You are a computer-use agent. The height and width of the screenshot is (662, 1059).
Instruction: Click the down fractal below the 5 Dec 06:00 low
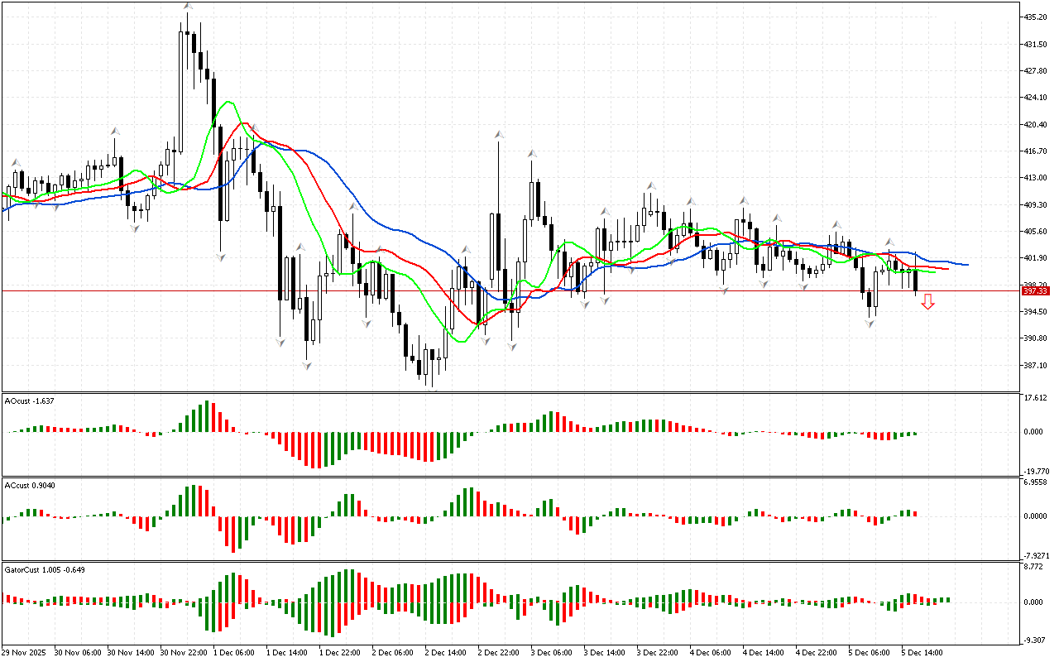click(x=870, y=324)
